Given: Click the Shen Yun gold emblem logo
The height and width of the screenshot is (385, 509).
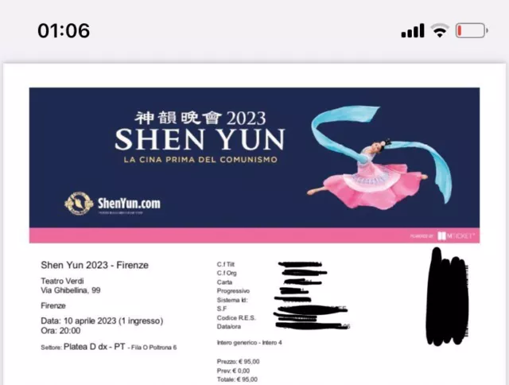Looking at the screenshot, I should tap(79, 204).
